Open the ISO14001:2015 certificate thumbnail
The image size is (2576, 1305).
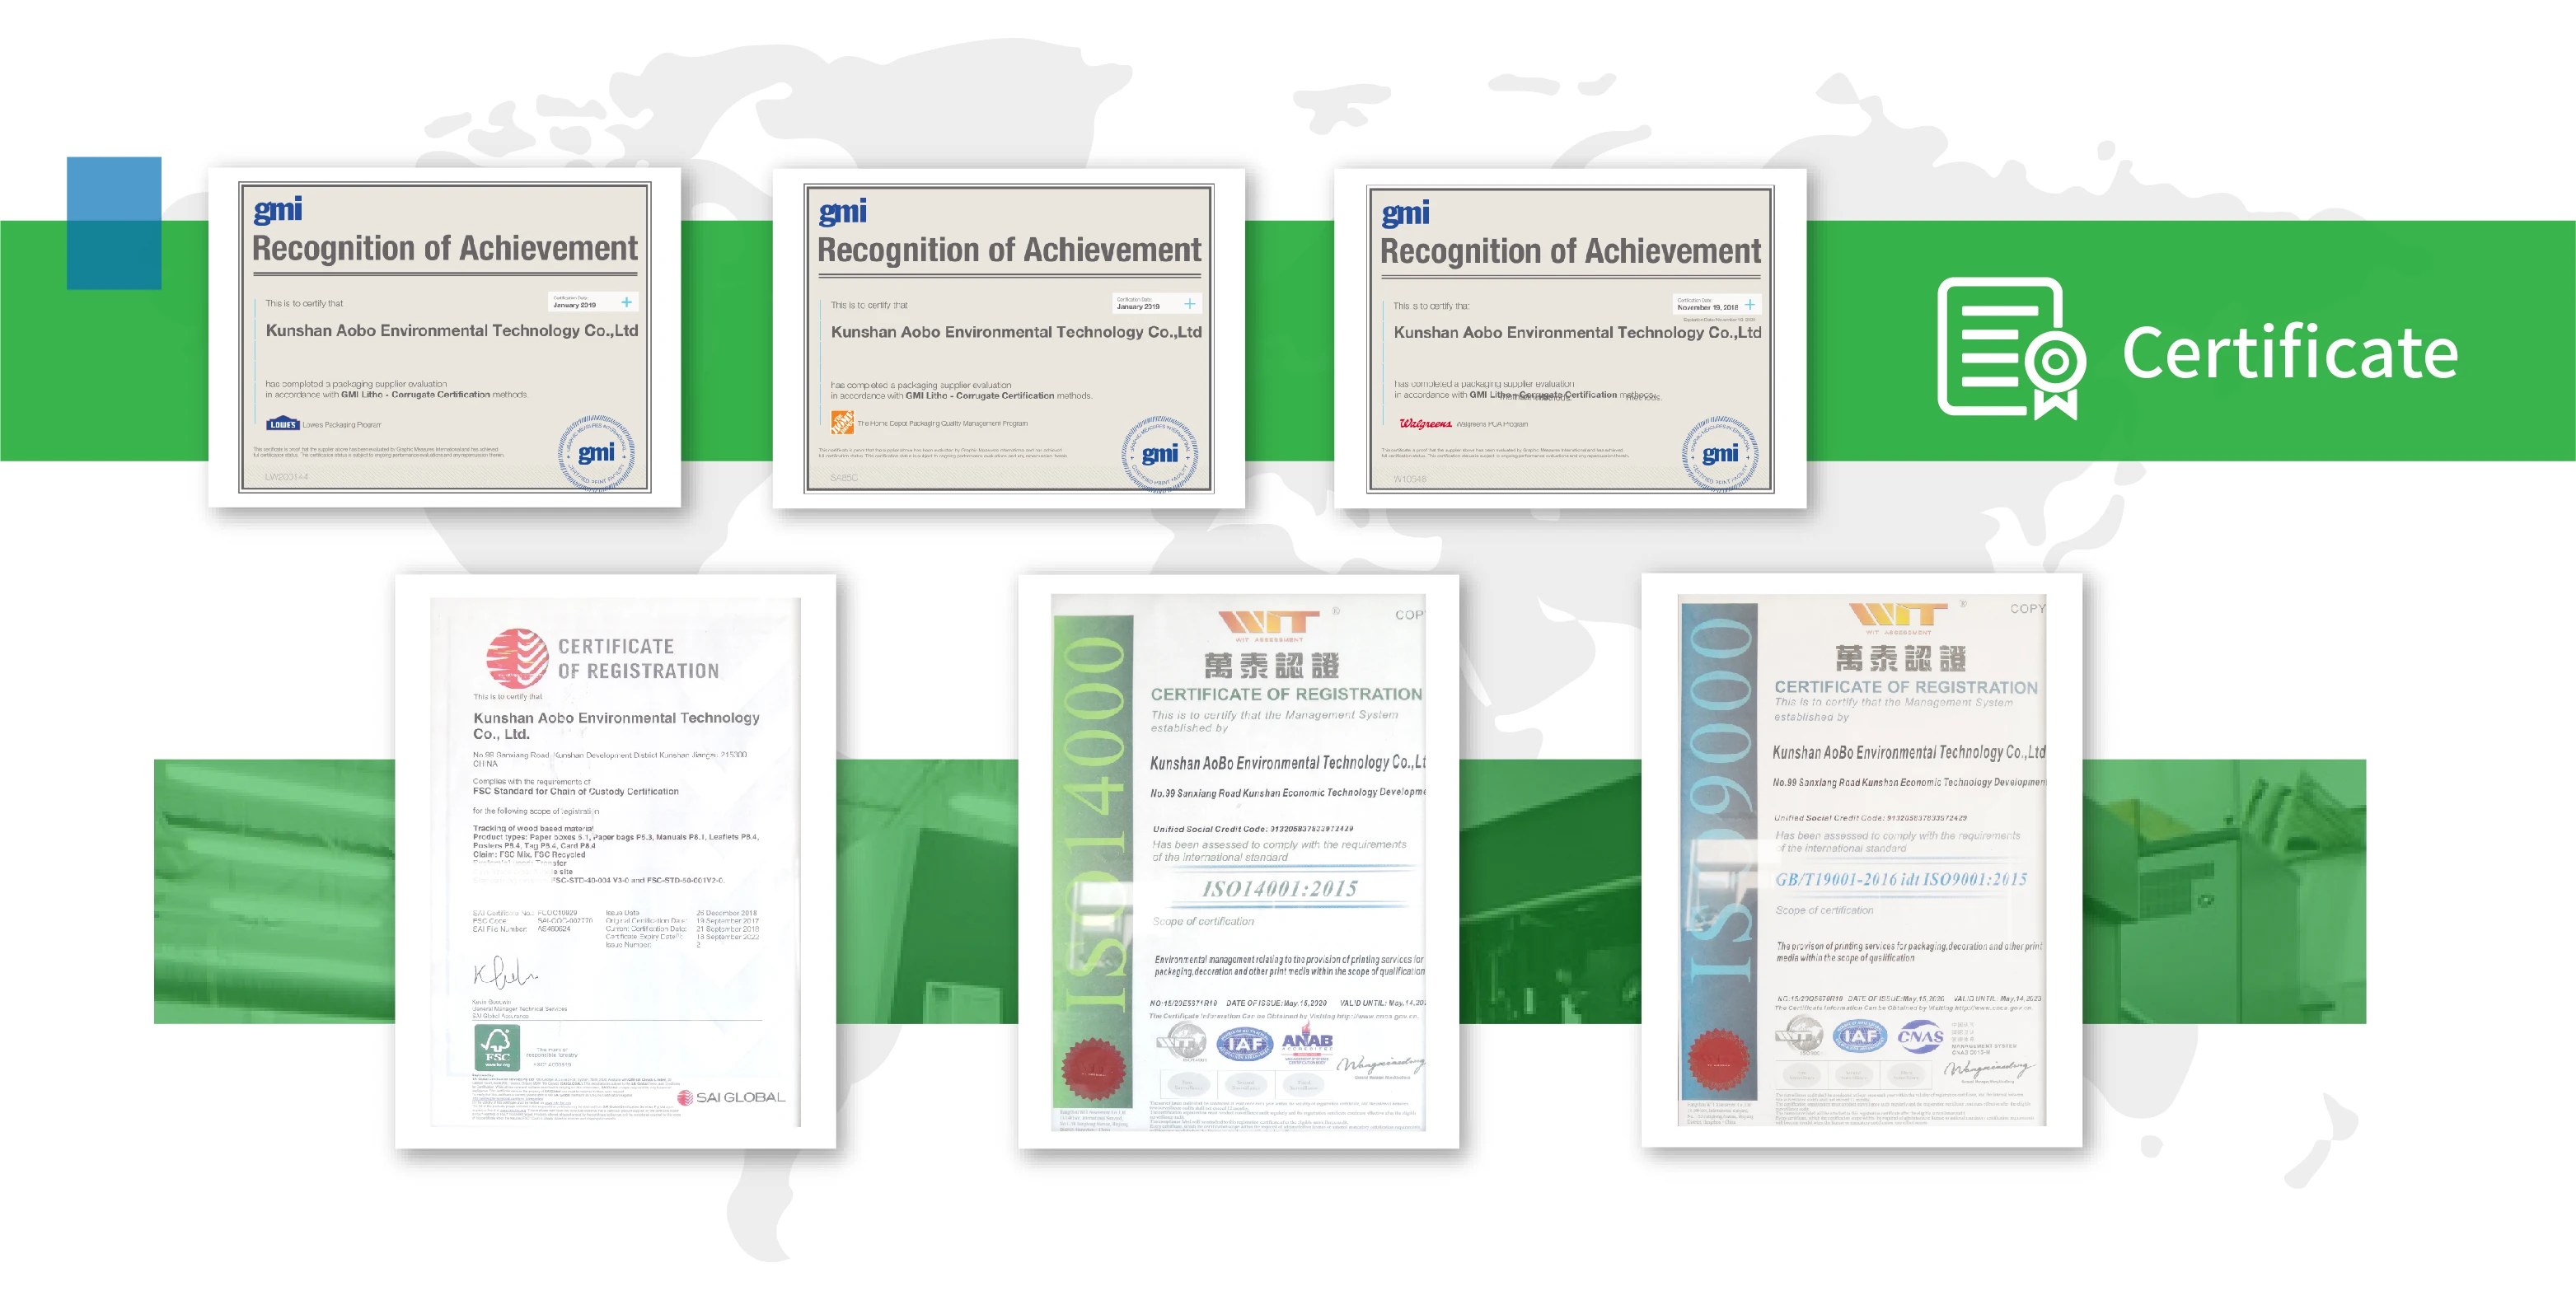point(1238,860)
